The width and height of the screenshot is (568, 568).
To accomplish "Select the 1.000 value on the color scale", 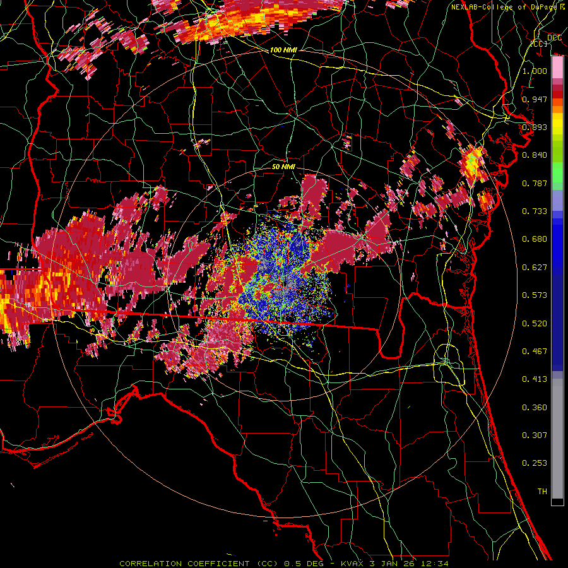I will point(535,71).
